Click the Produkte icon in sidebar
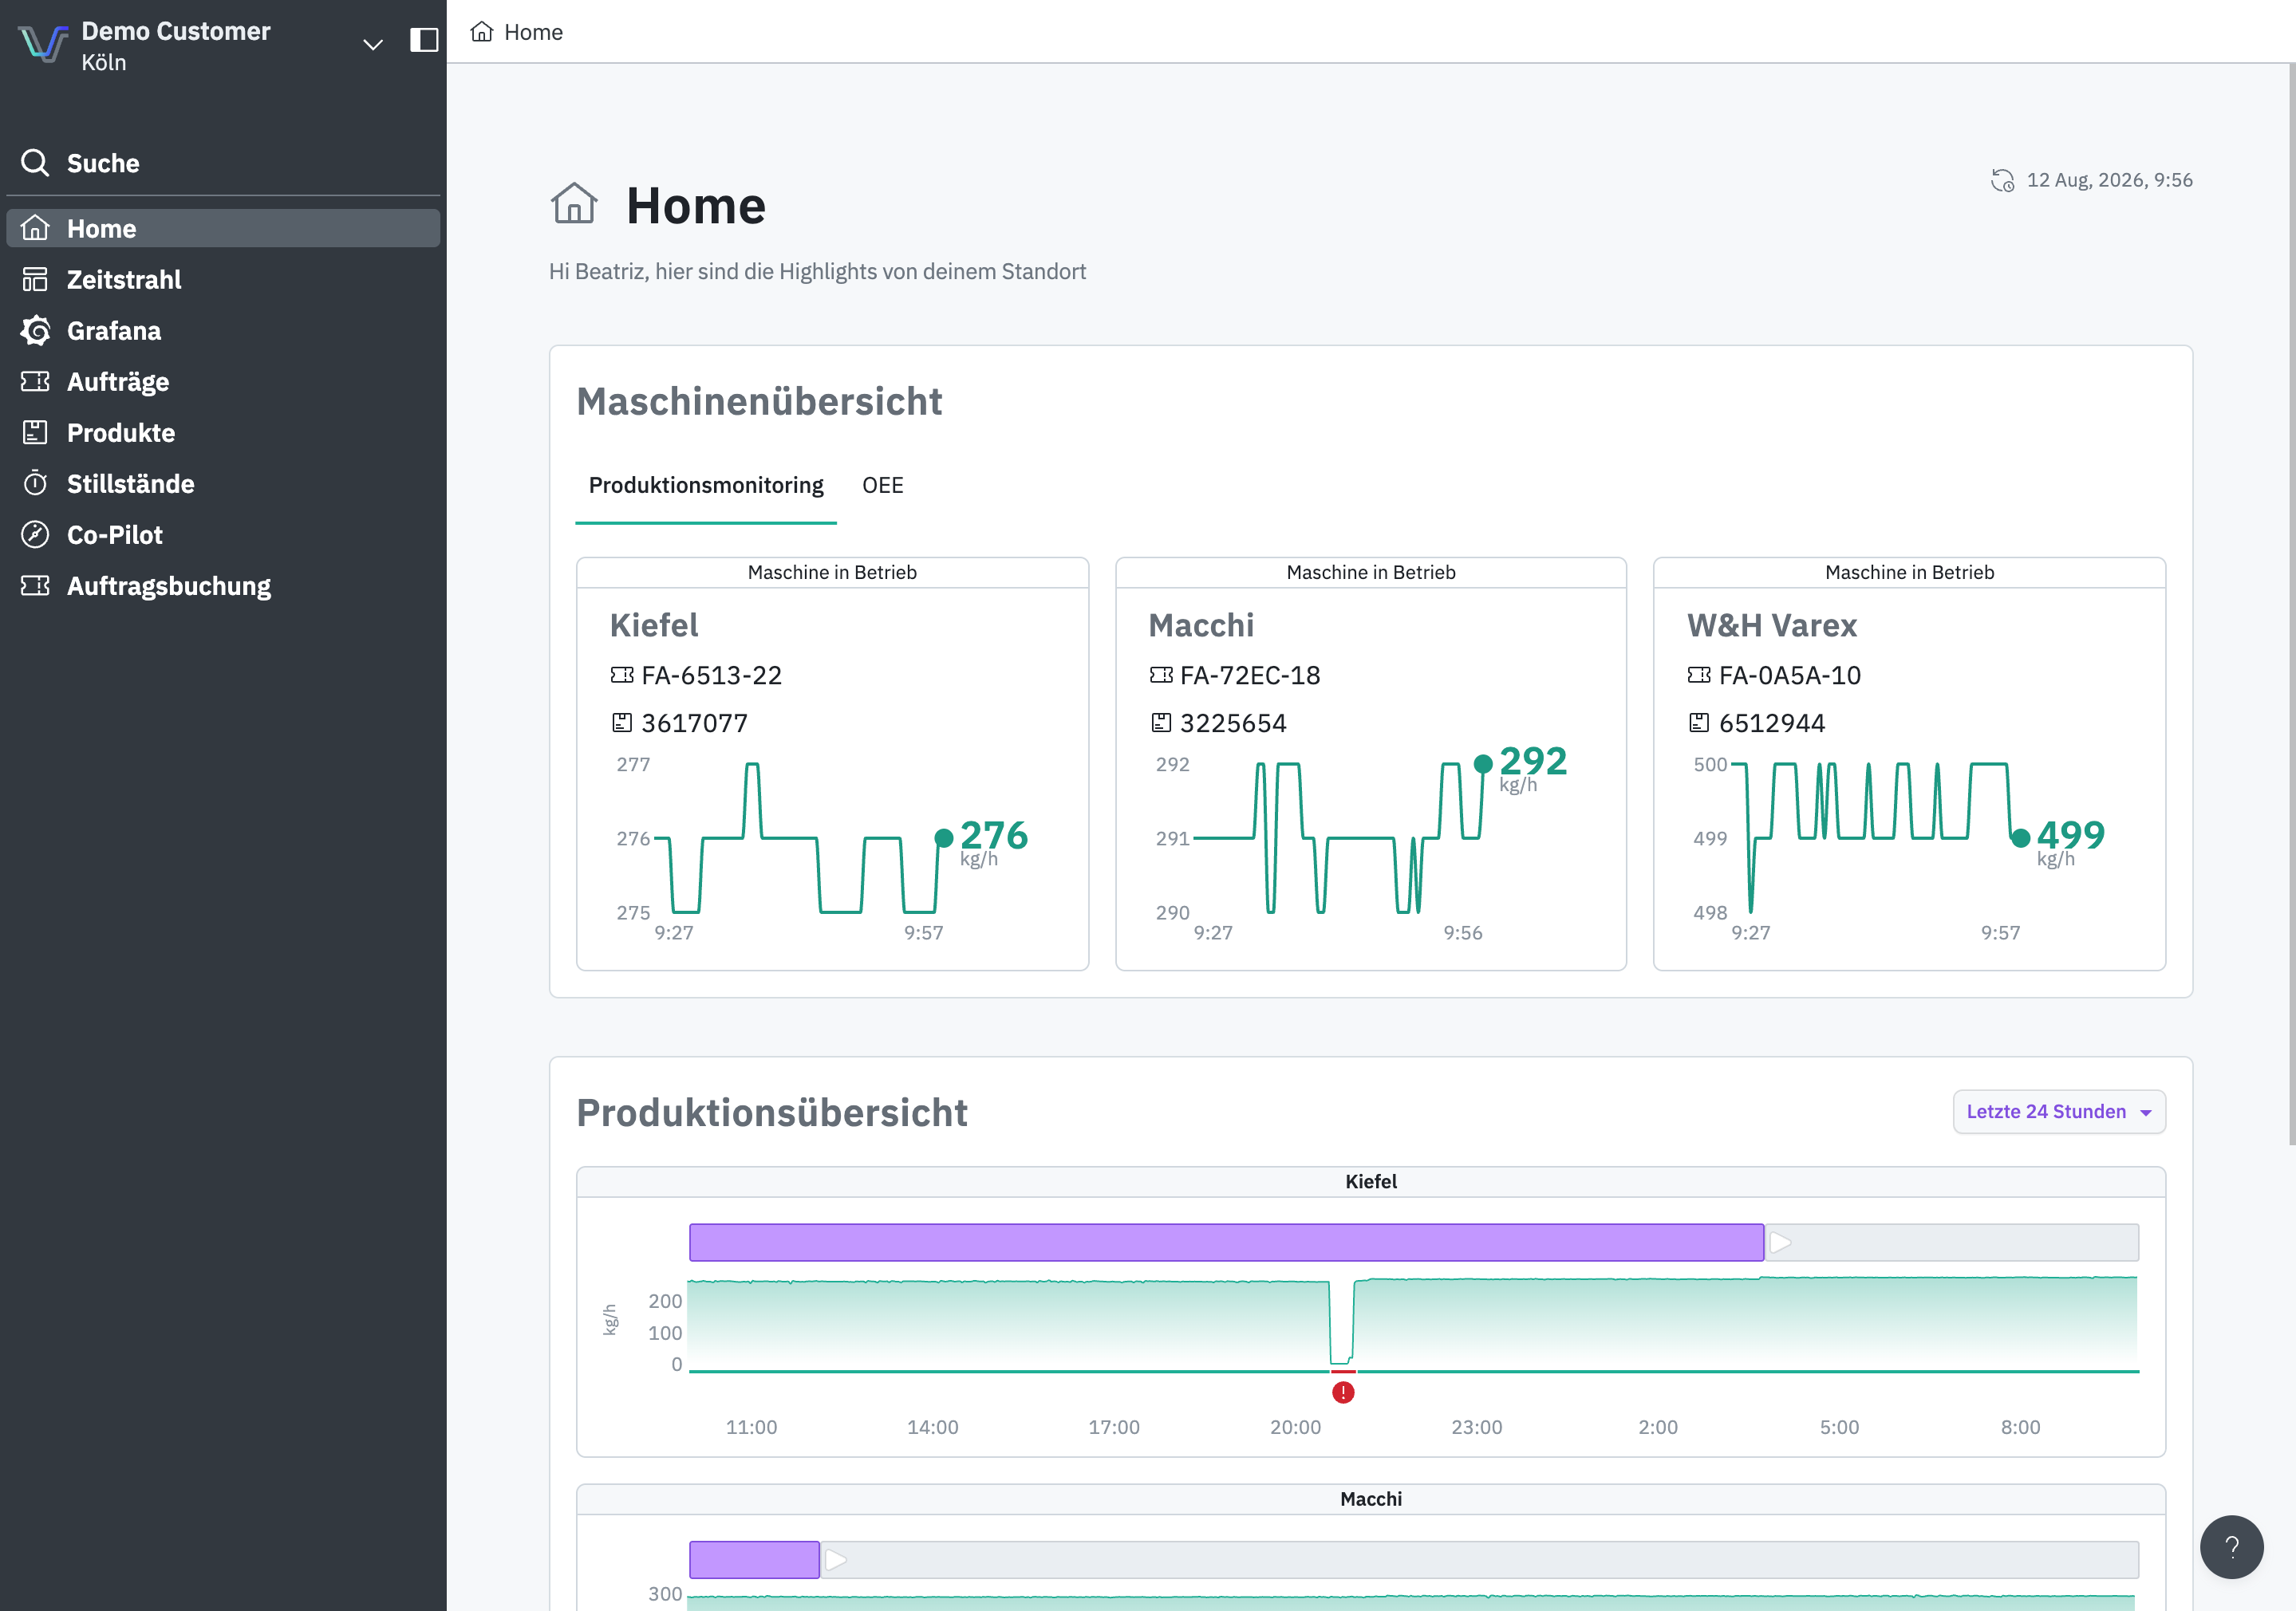2296x1611 pixels. 35,431
